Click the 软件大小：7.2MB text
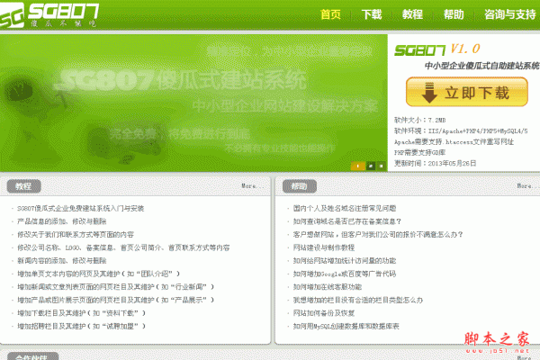This screenshot has height=360, width=540. 419,121
